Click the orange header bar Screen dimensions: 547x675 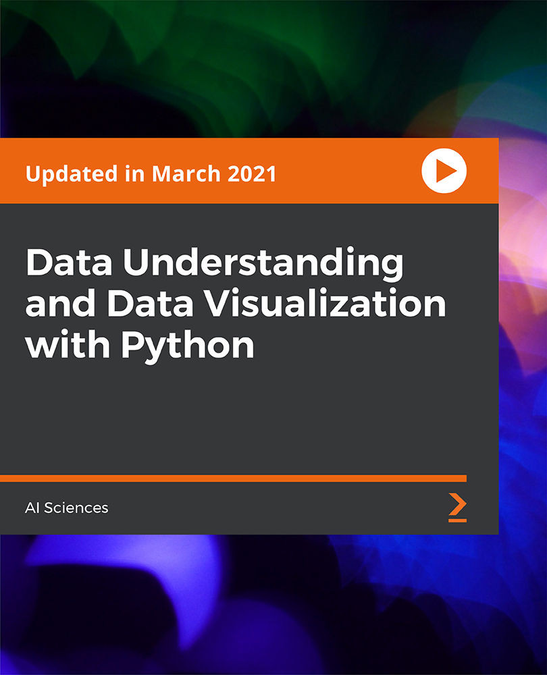pyautogui.click(x=203, y=171)
